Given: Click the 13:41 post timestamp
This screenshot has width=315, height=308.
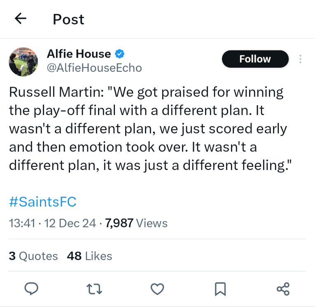Looking at the screenshot, I should pos(21,223).
